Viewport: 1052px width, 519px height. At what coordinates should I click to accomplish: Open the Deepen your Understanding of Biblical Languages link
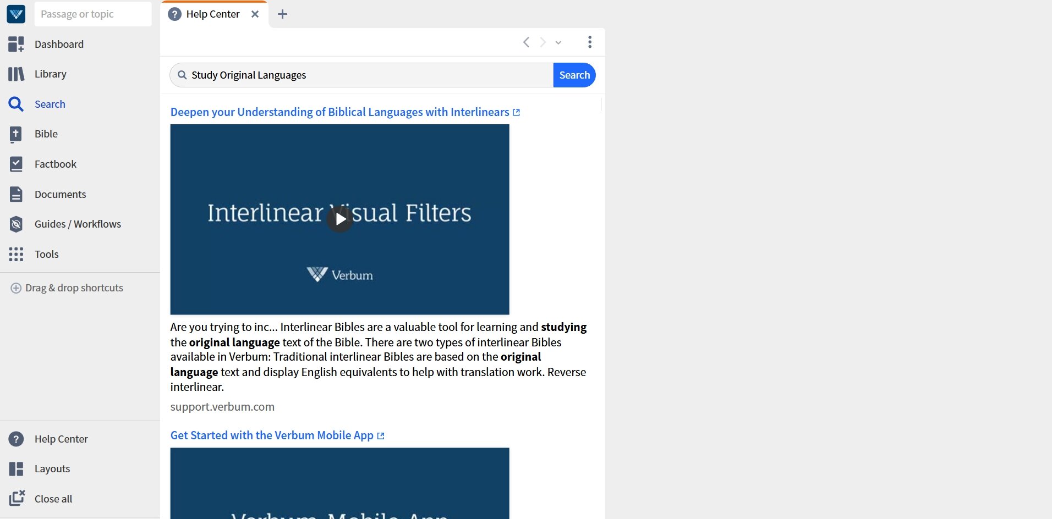tap(340, 112)
